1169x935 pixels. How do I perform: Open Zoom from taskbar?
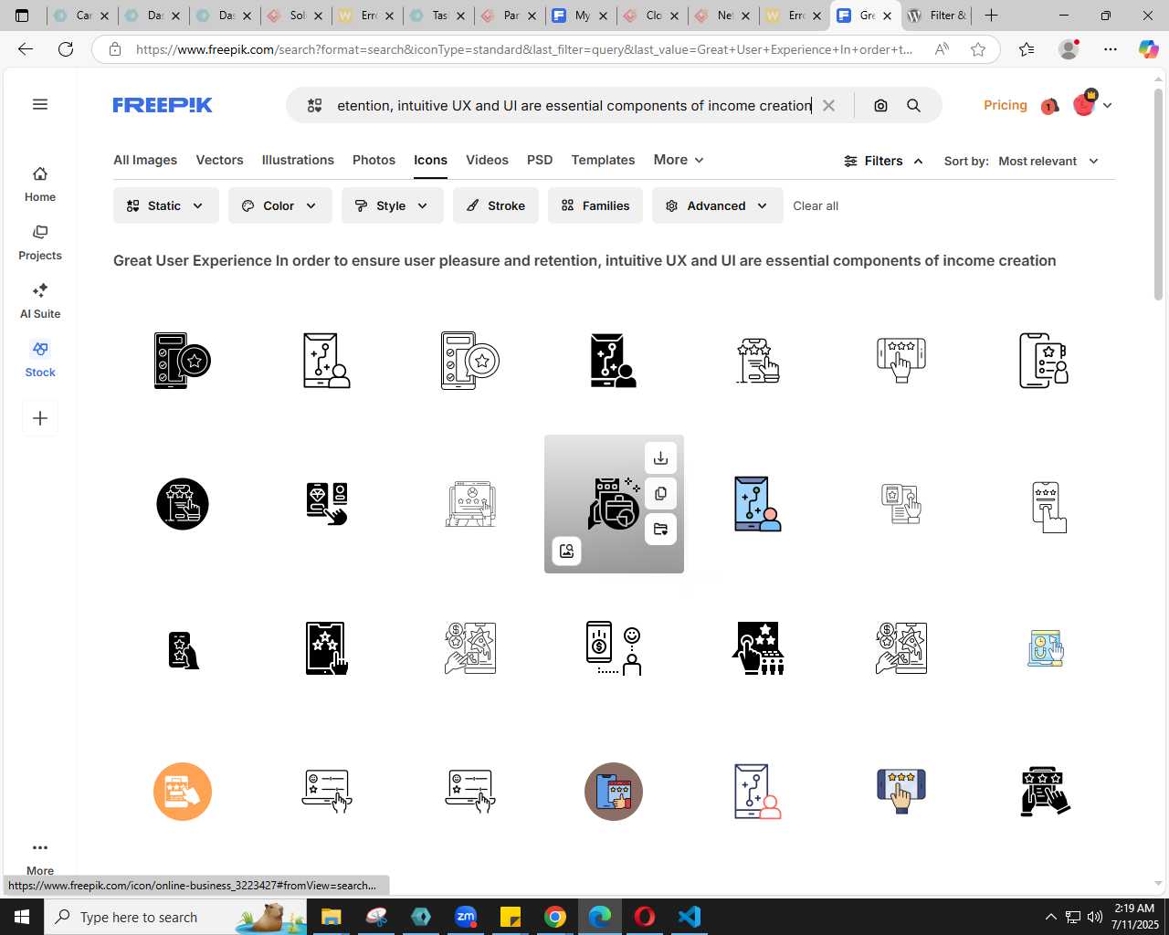(466, 917)
